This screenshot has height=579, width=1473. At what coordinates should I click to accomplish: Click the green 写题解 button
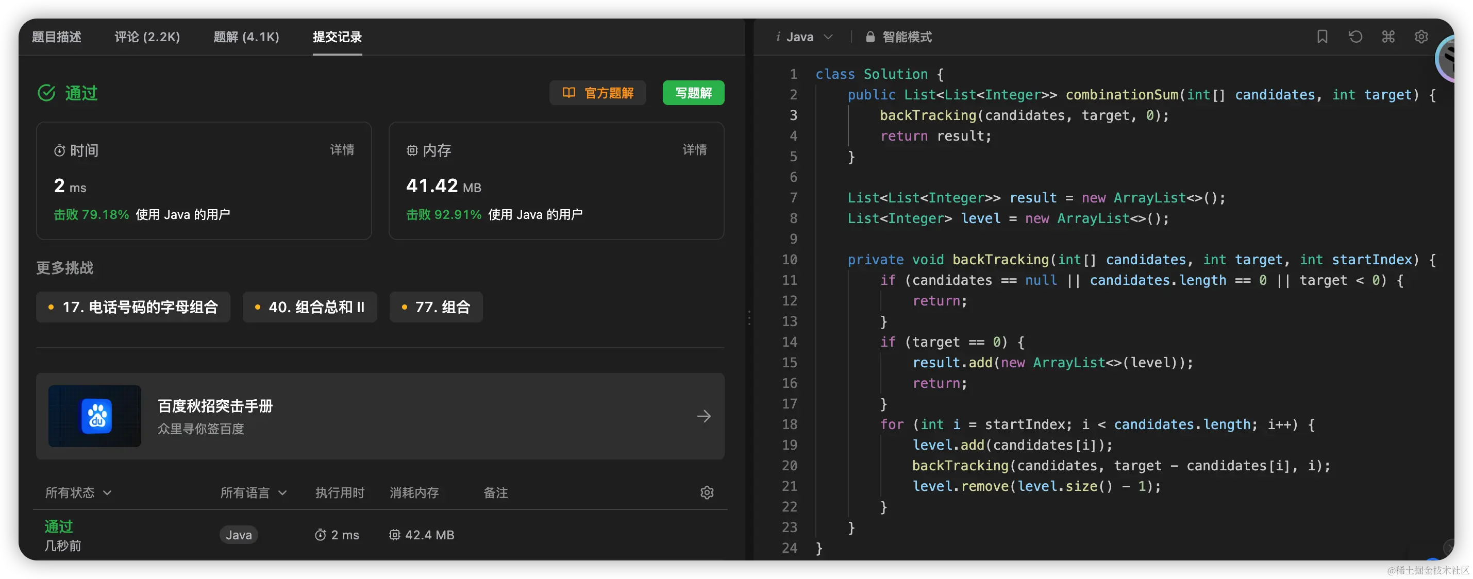tap(693, 93)
